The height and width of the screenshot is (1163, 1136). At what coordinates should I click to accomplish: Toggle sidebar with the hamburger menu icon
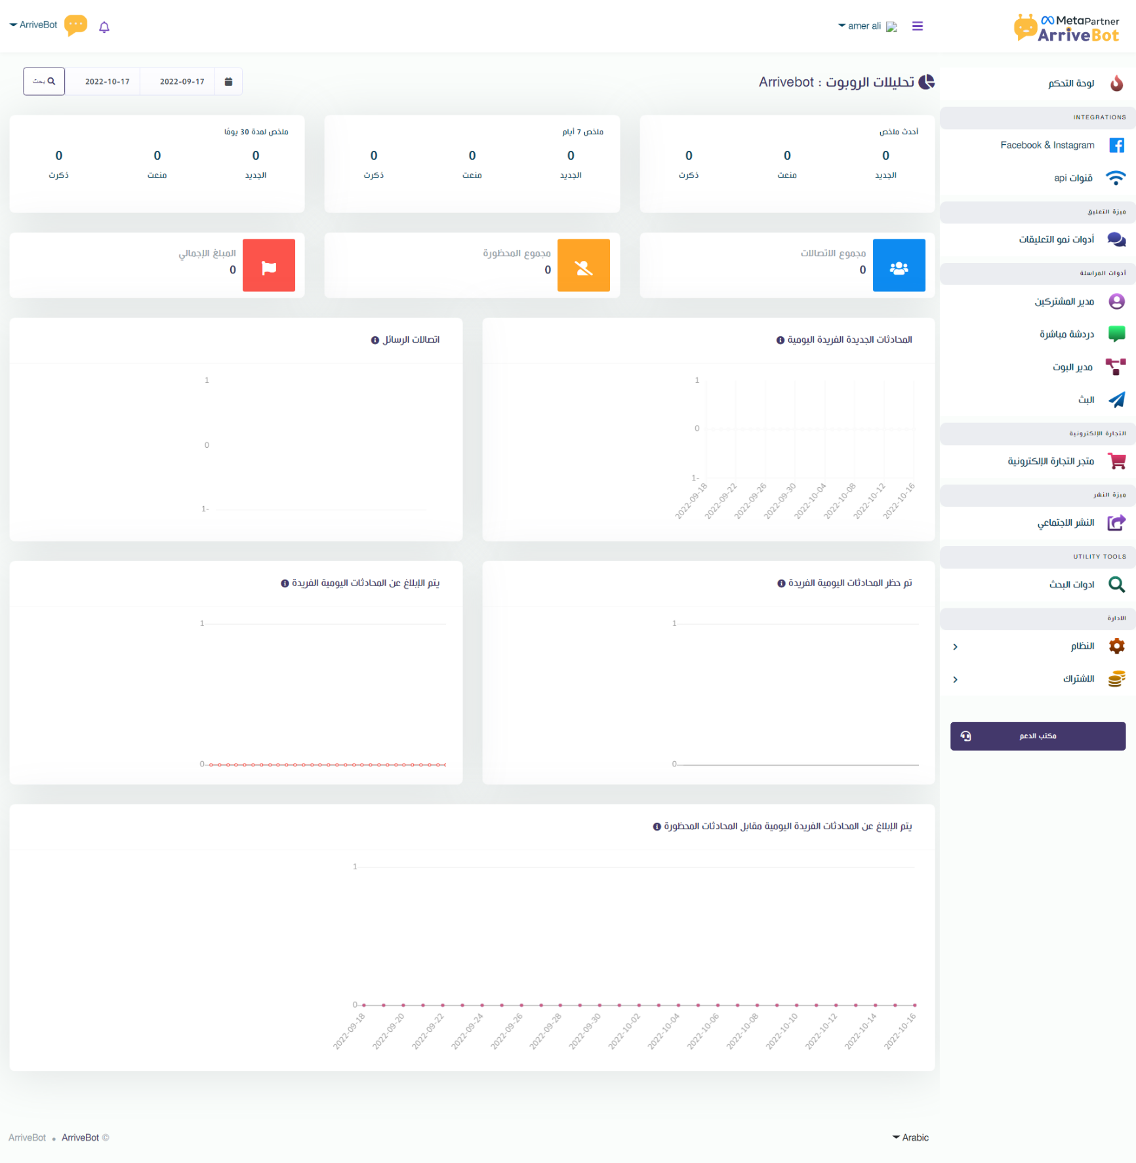coord(917,26)
